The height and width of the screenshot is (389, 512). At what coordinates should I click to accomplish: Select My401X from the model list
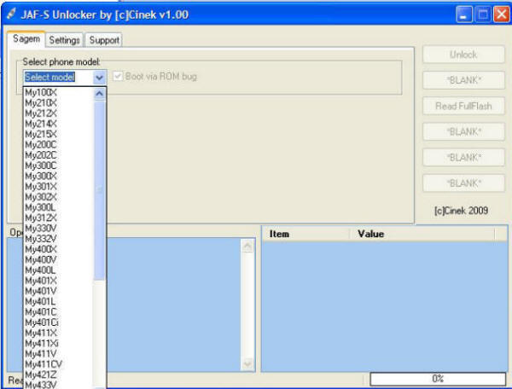(59, 281)
